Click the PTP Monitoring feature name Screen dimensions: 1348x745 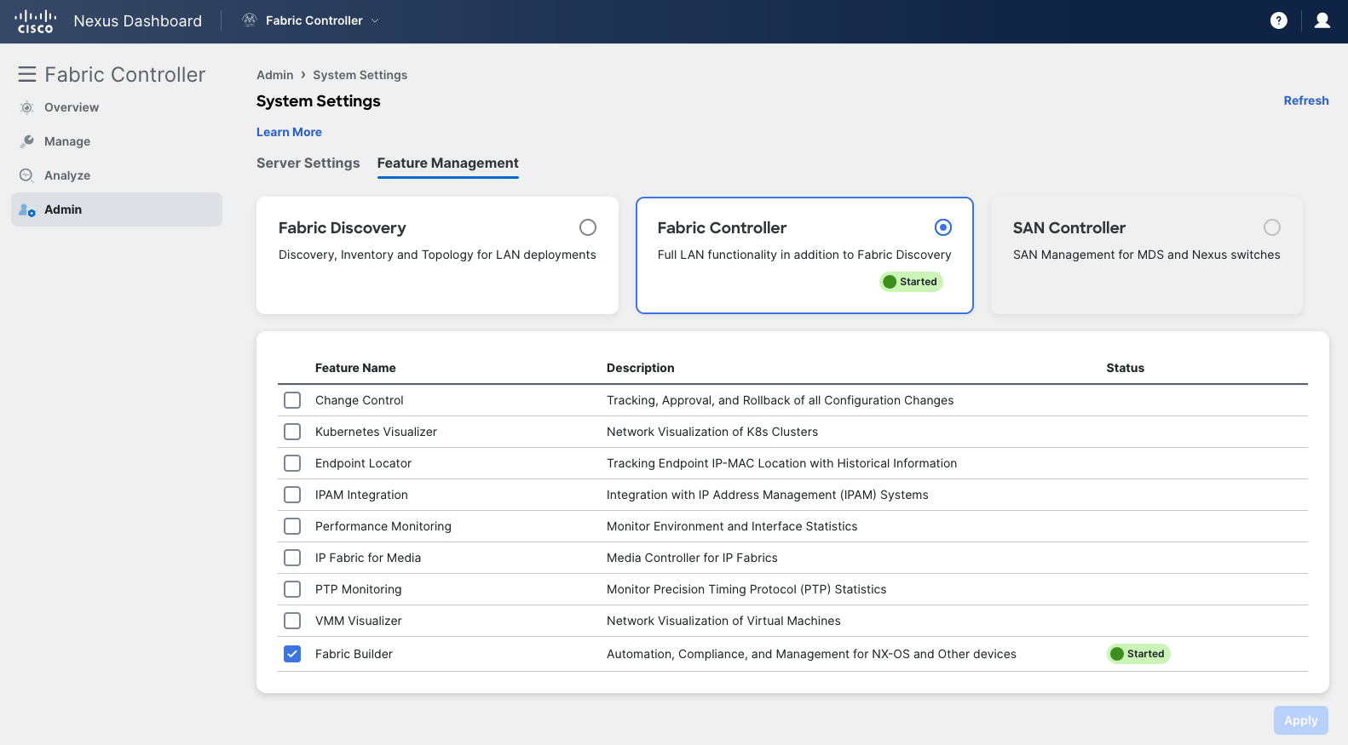pos(358,589)
